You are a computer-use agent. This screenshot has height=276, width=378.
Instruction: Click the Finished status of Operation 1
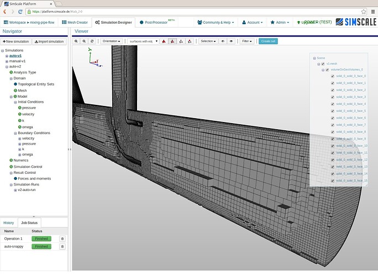(x=41, y=238)
